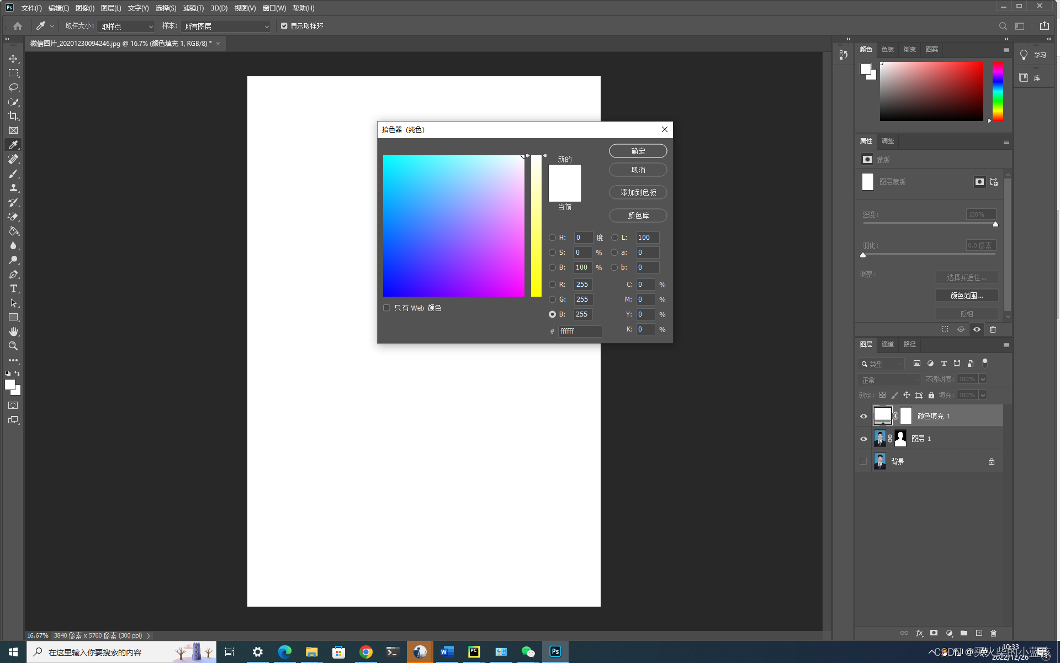Open the 取样大小 sample size dropdown

point(126,27)
